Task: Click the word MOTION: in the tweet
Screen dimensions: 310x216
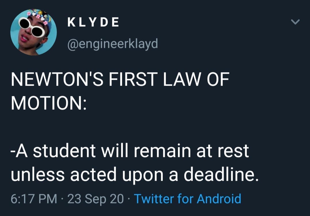Action: (x=49, y=103)
